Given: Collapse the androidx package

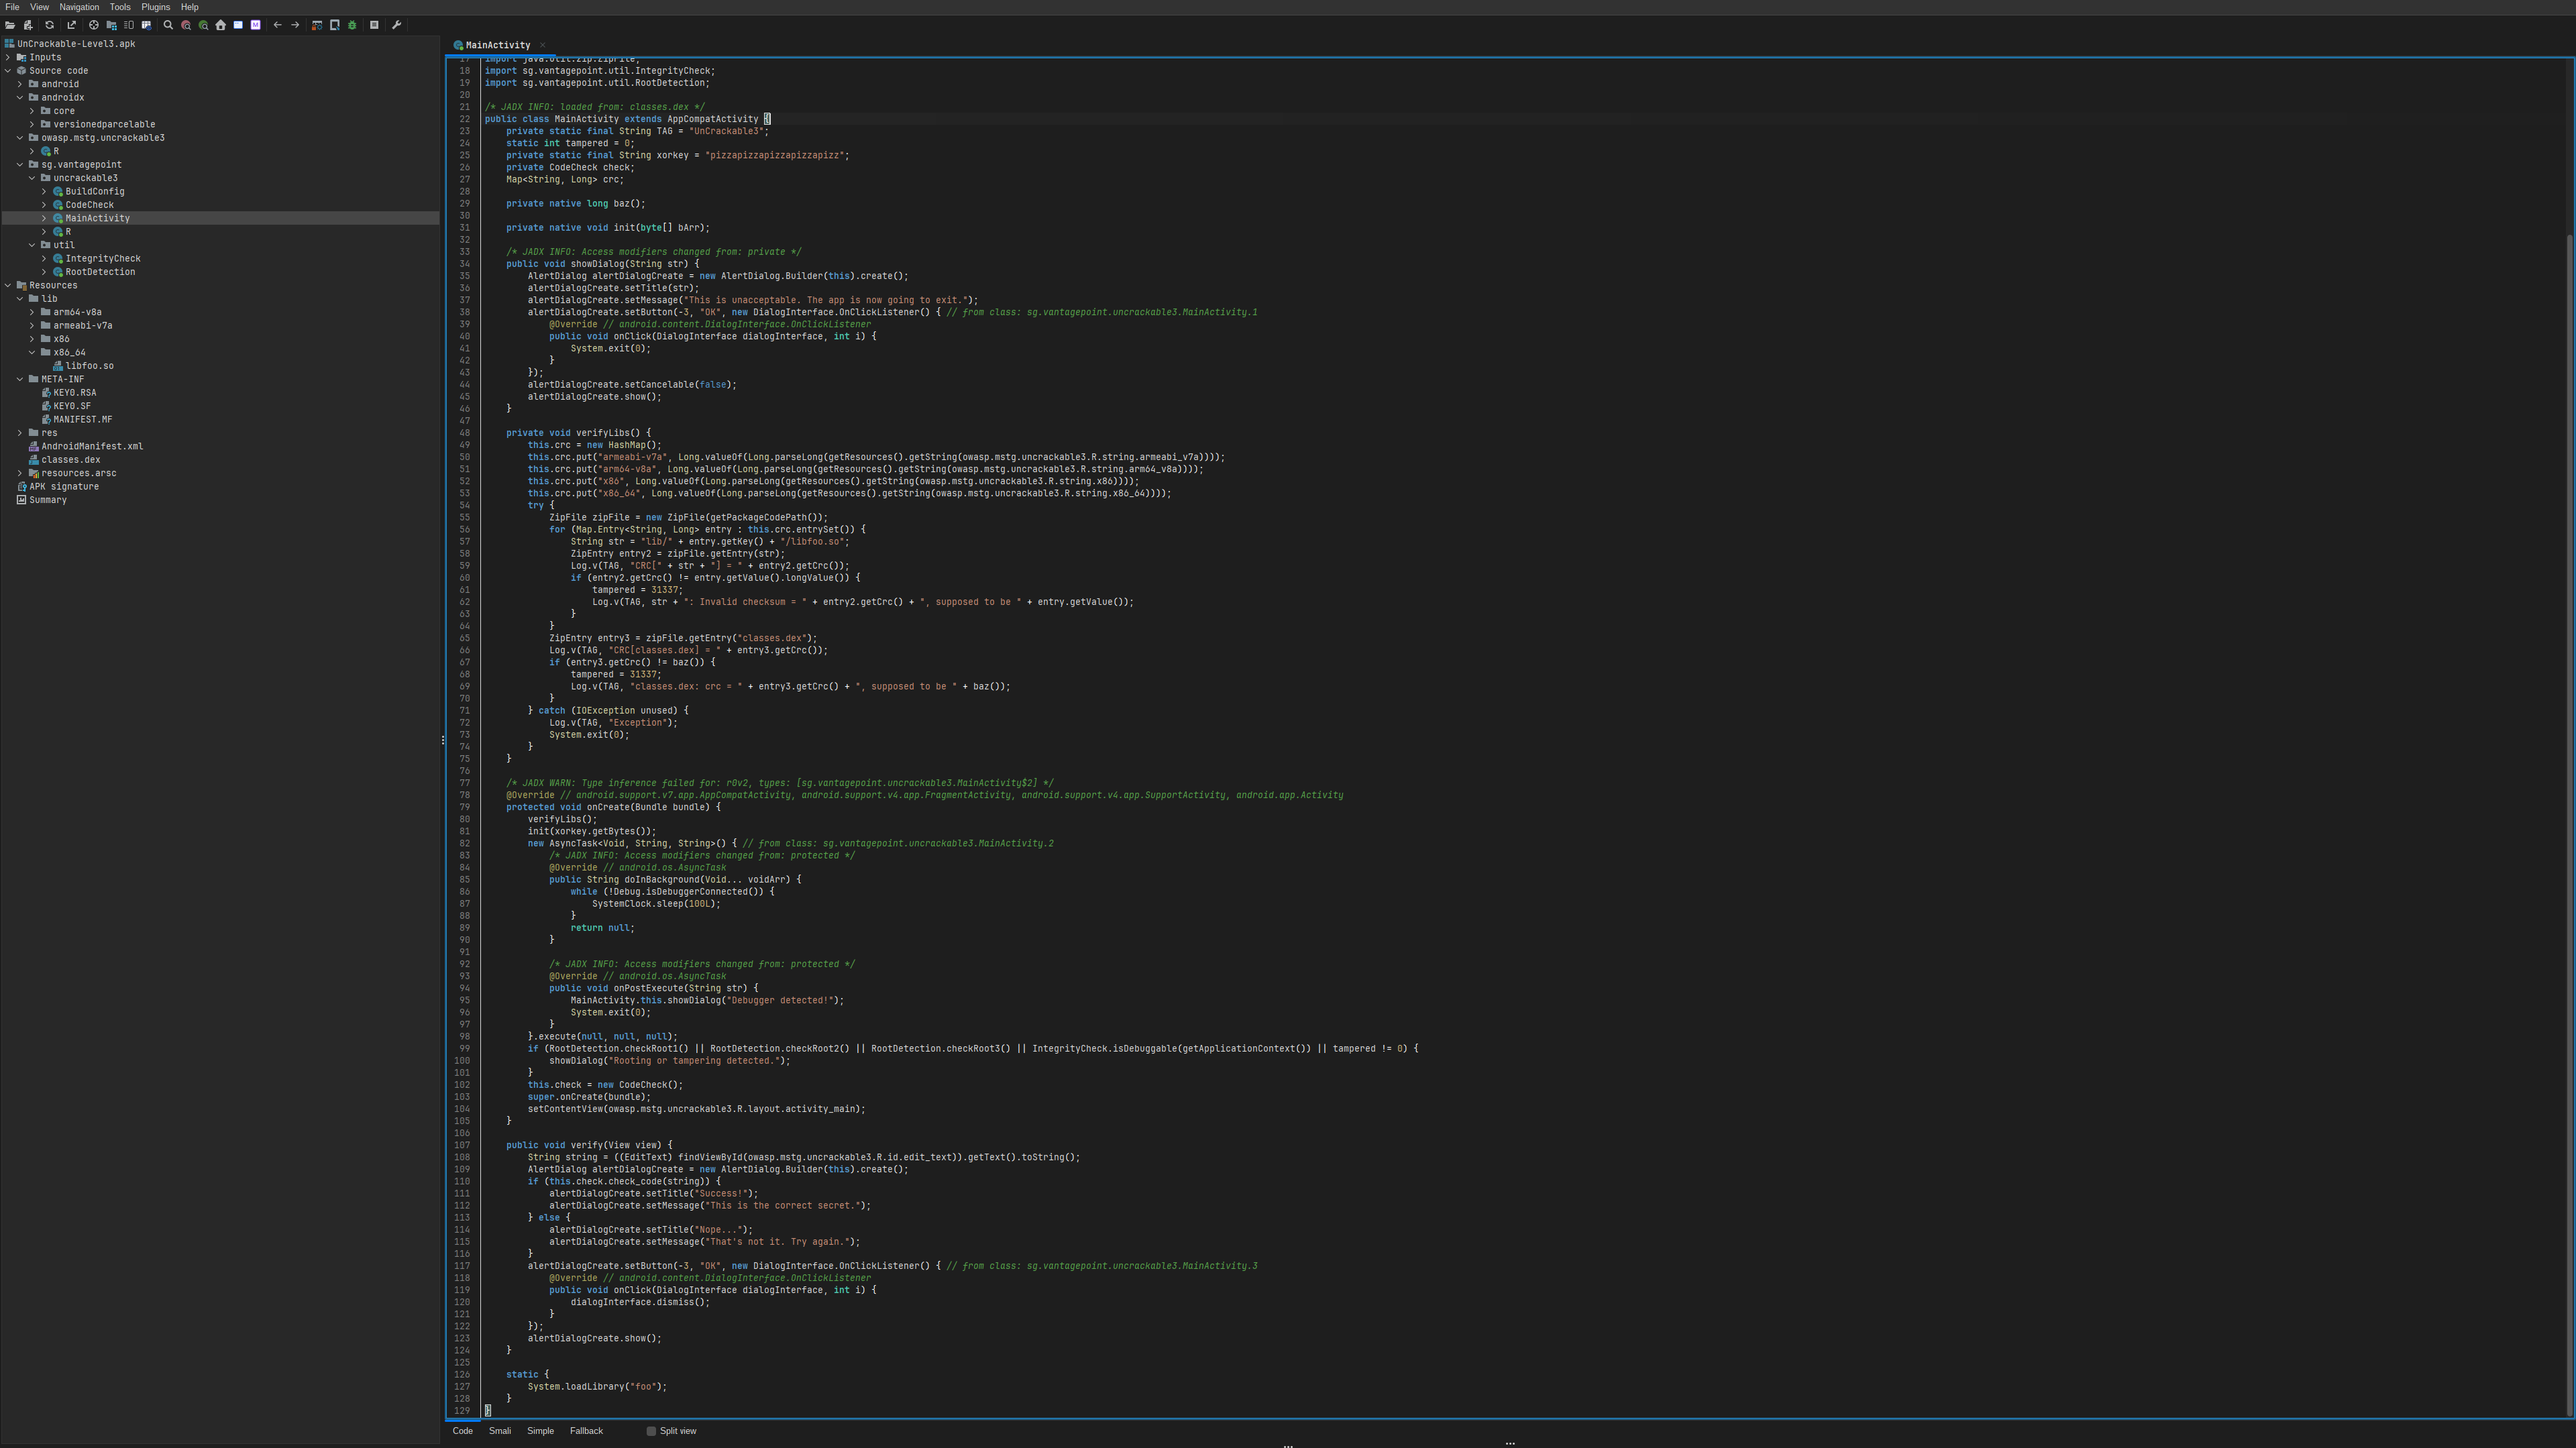Looking at the screenshot, I should click(20, 98).
